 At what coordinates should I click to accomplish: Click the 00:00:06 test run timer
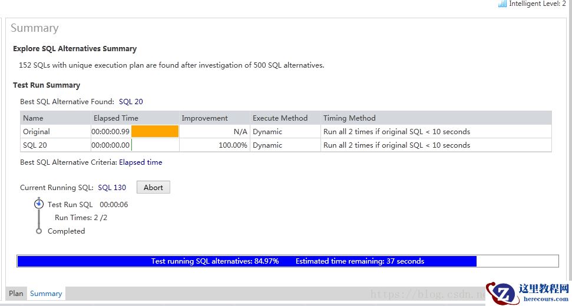(114, 204)
